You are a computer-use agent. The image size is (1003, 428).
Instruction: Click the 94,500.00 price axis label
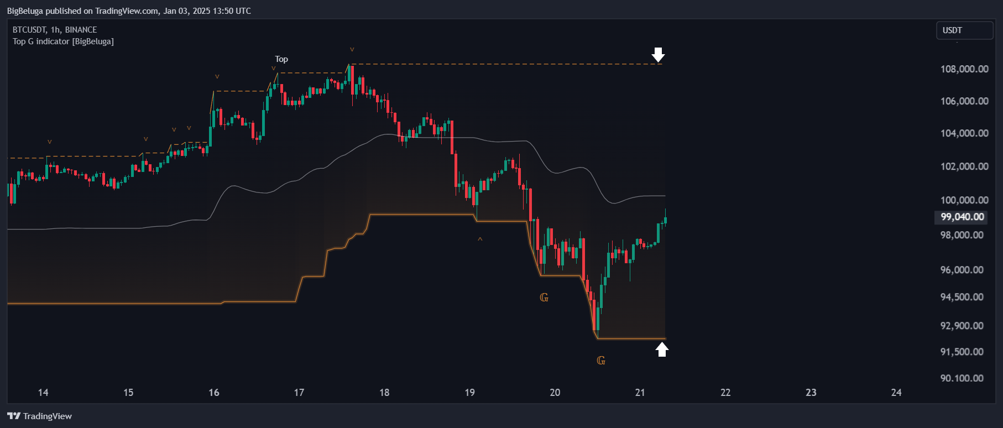[962, 297]
